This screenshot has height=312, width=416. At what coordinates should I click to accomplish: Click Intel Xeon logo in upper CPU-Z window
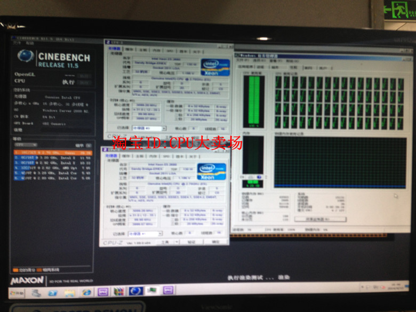(x=215, y=67)
